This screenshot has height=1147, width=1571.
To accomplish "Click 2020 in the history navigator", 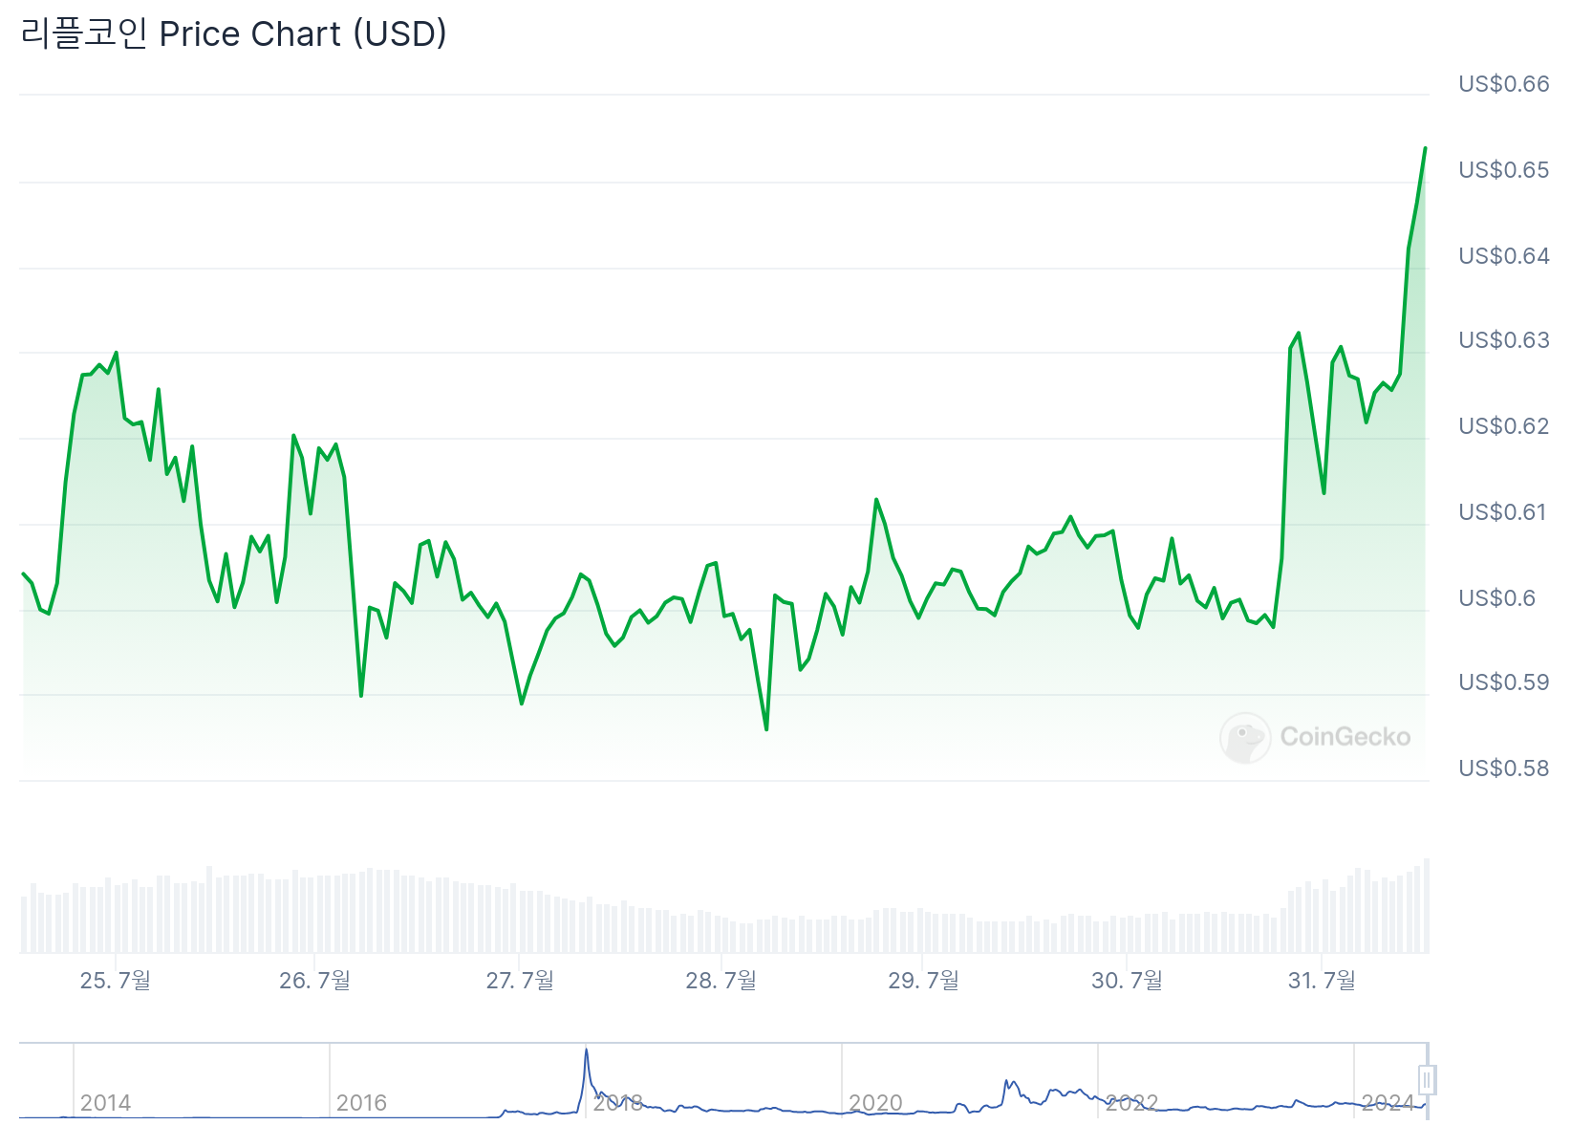I will [x=875, y=1103].
